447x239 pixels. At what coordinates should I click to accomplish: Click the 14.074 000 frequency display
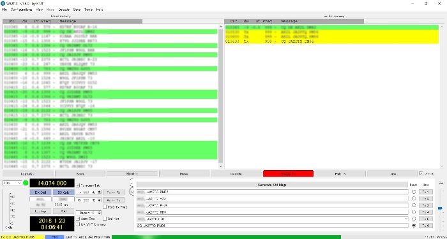52,184
